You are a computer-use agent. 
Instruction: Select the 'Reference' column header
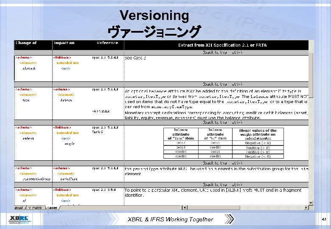tap(107, 43)
